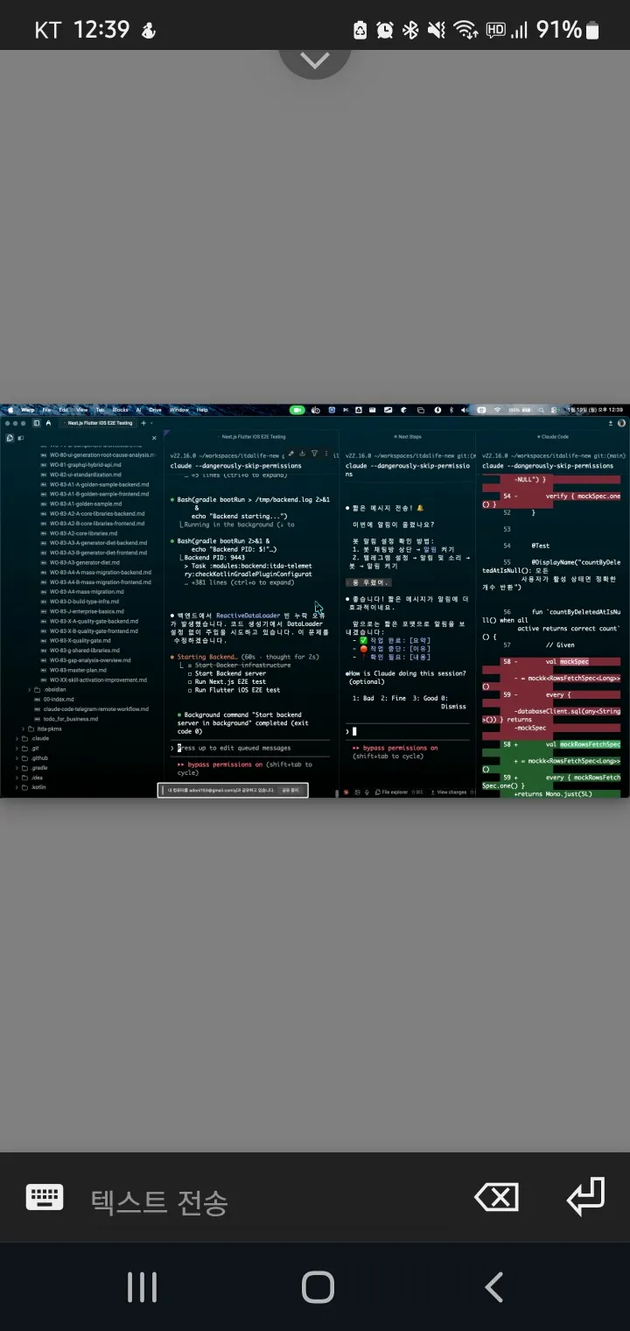Viewport: 630px width, 1331px height.
Task: Click the green FaceTime camera menu bar icon
Action: coord(297,409)
